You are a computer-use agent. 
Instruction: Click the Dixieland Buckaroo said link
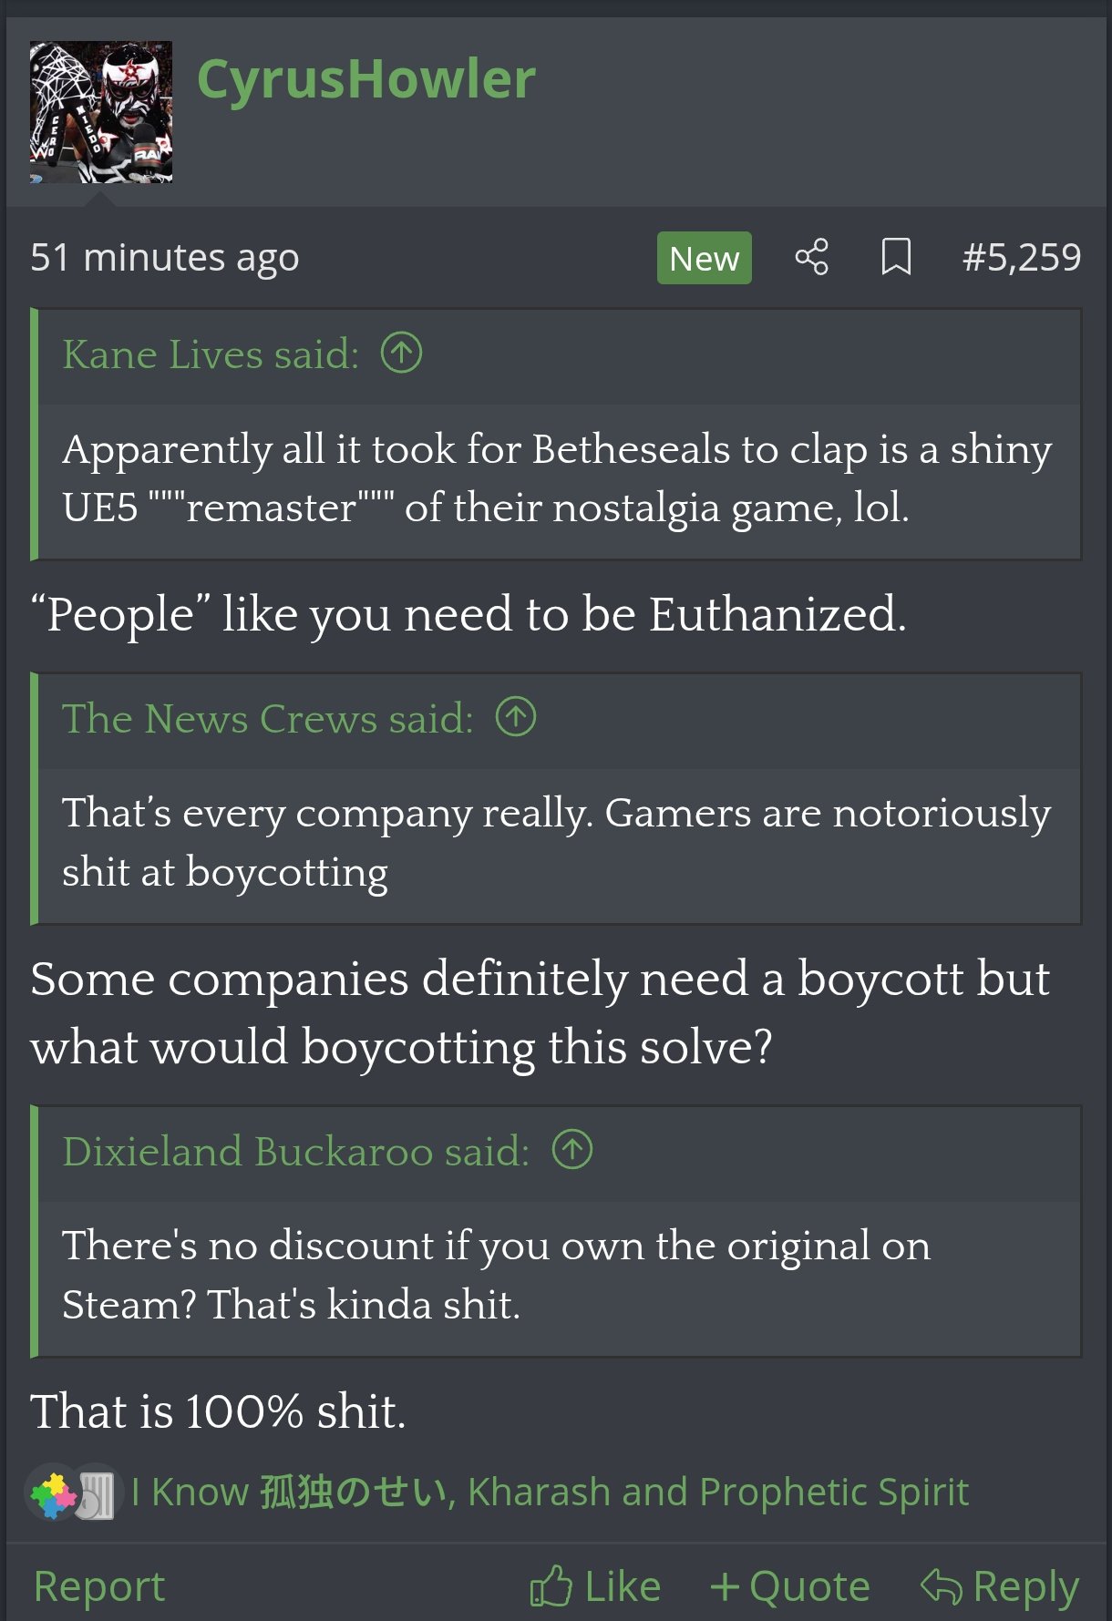pyautogui.click(x=296, y=1152)
